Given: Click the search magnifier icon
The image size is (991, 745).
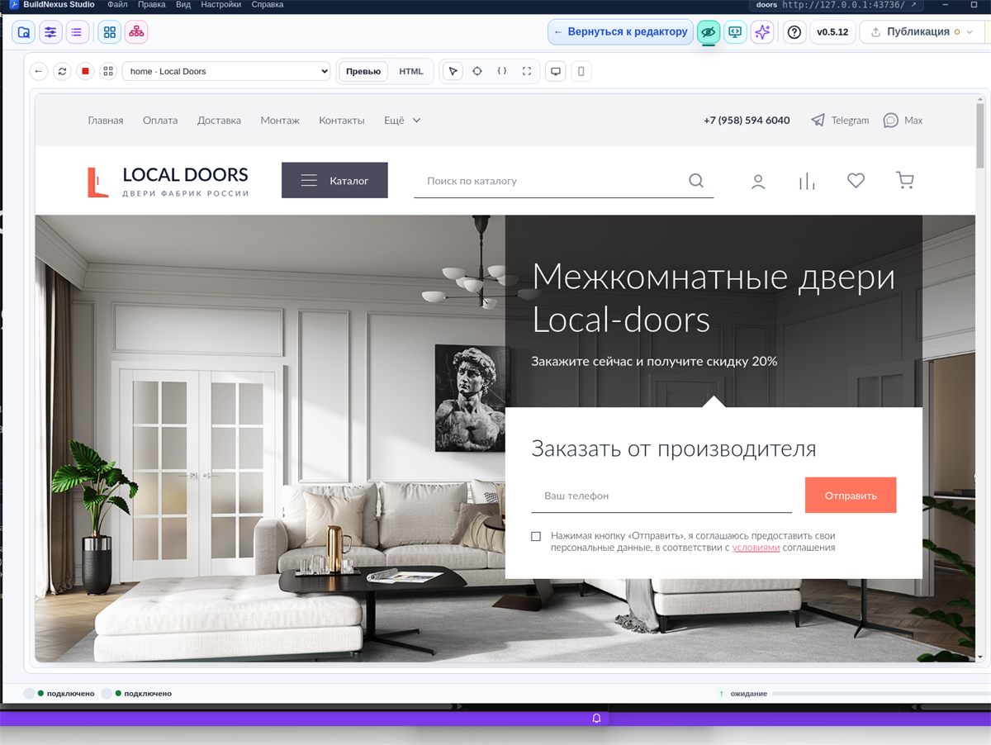Looking at the screenshot, I should click(x=696, y=181).
